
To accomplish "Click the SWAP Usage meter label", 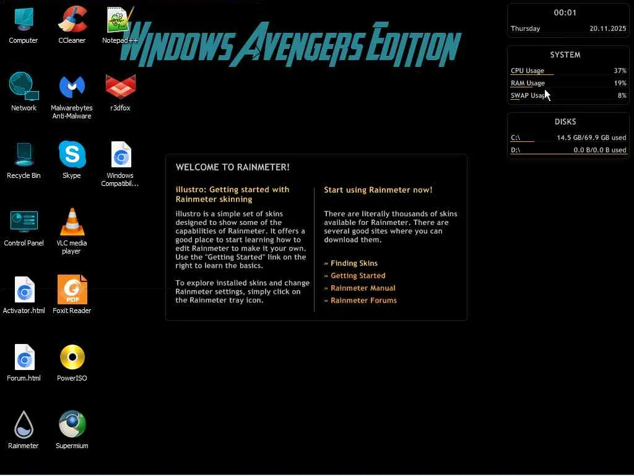I will [x=529, y=95].
